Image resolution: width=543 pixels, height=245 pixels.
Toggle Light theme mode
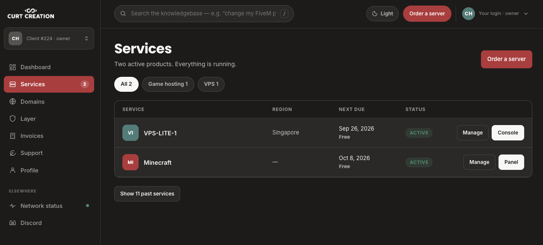click(382, 14)
